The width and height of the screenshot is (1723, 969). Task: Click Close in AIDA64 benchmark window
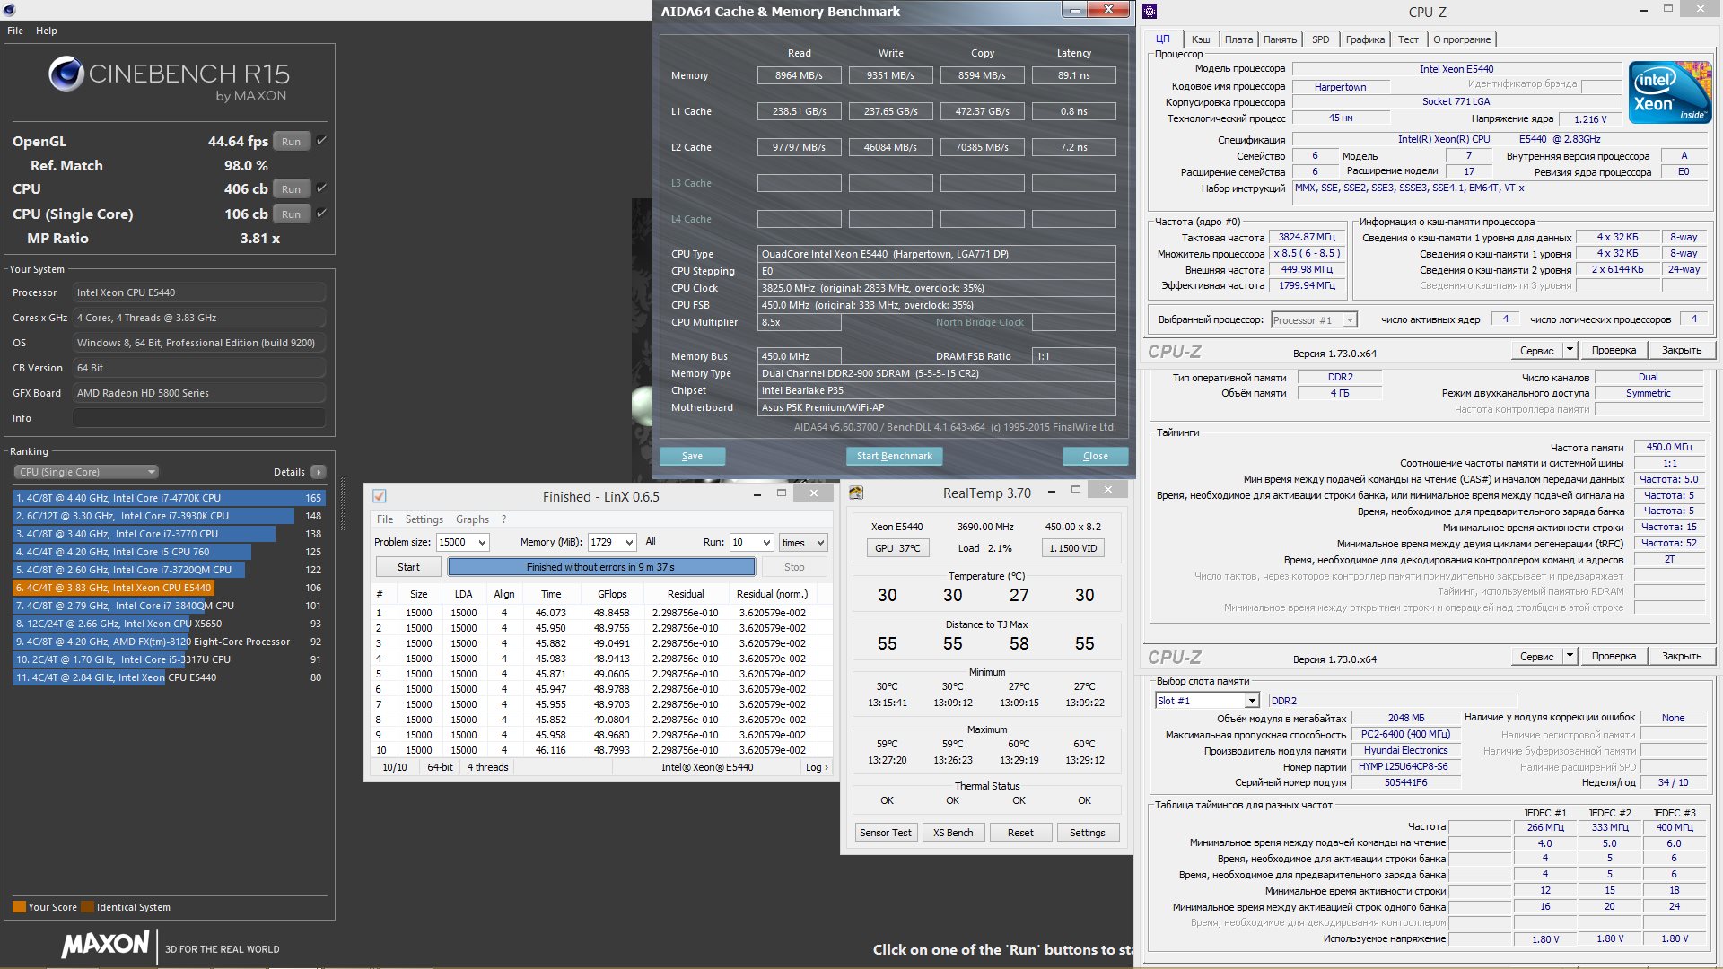point(1095,456)
